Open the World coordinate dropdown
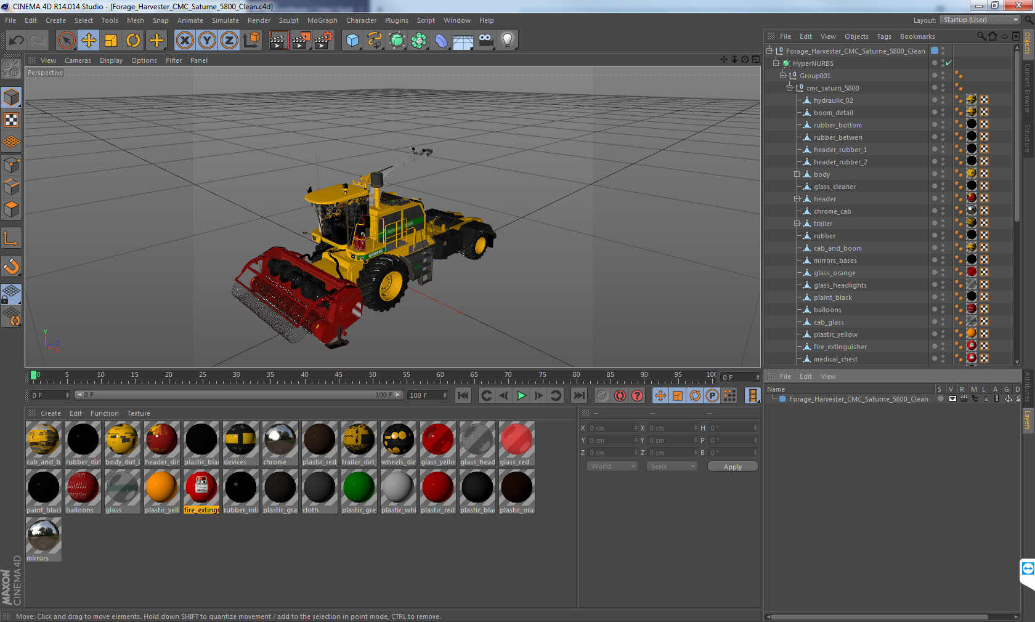The height and width of the screenshot is (622, 1035). click(x=612, y=466)
